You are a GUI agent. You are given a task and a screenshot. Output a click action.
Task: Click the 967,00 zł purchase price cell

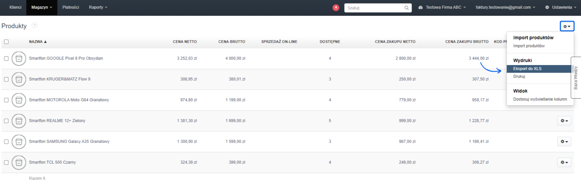click(407, 141)
